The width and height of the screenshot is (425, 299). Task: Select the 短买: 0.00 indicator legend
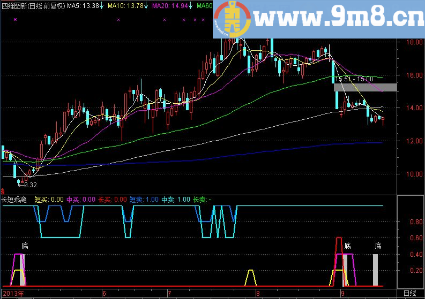(x=49, y=200)
